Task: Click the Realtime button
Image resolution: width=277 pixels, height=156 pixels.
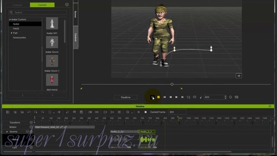Action: pyautogui.click(x=126, y=97)
